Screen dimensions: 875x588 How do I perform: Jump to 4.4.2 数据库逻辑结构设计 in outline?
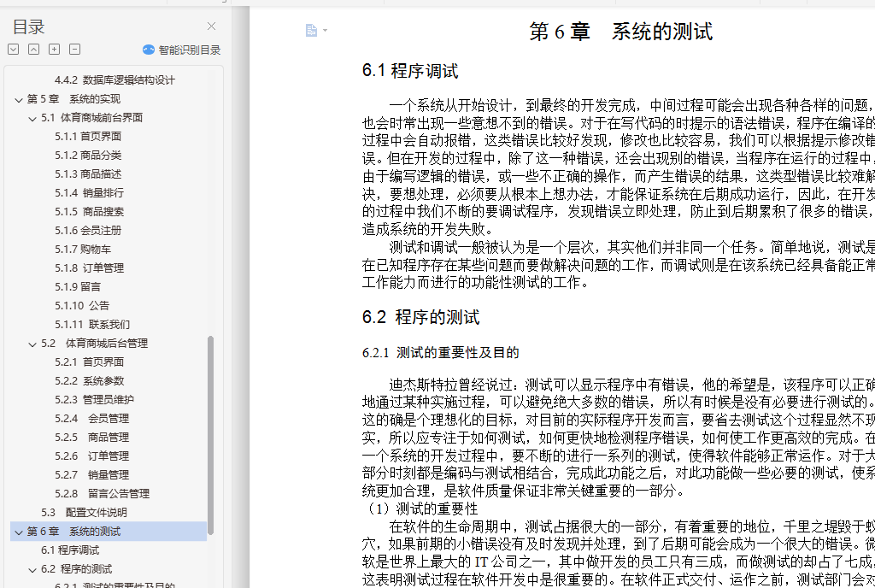pos(115,79)
